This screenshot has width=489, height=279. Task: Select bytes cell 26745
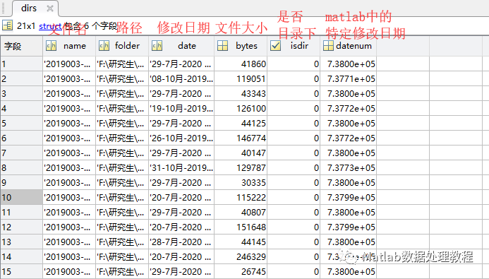(x=241, y=271)
